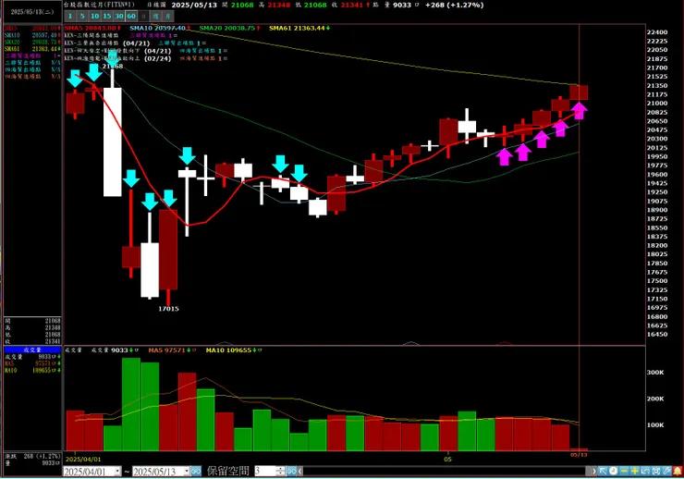Open the end date 2025/05/13 dropdown
The width and height of the screenshot is (684, 479).
[187, 472]
